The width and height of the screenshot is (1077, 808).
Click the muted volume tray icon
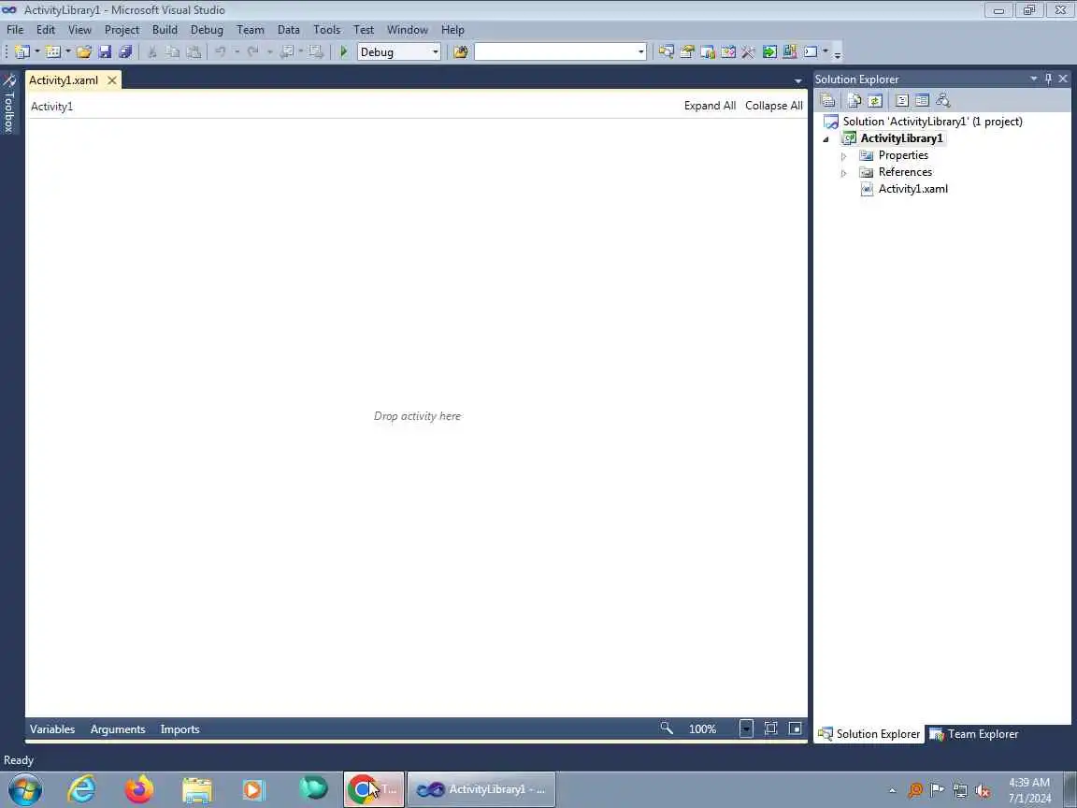(983, 791)
